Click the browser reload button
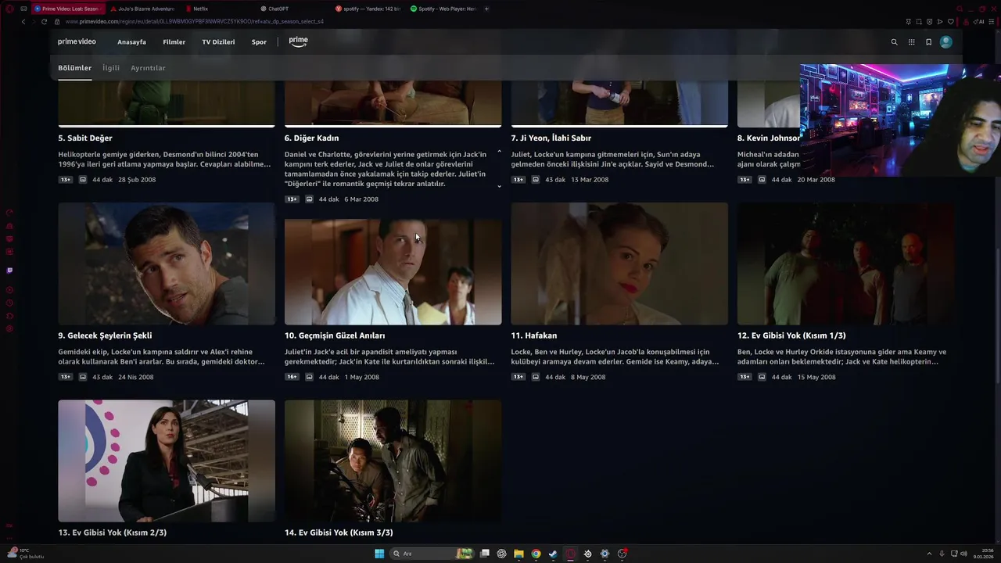Screen dimensions: 1001x563 tap(44, 22)
